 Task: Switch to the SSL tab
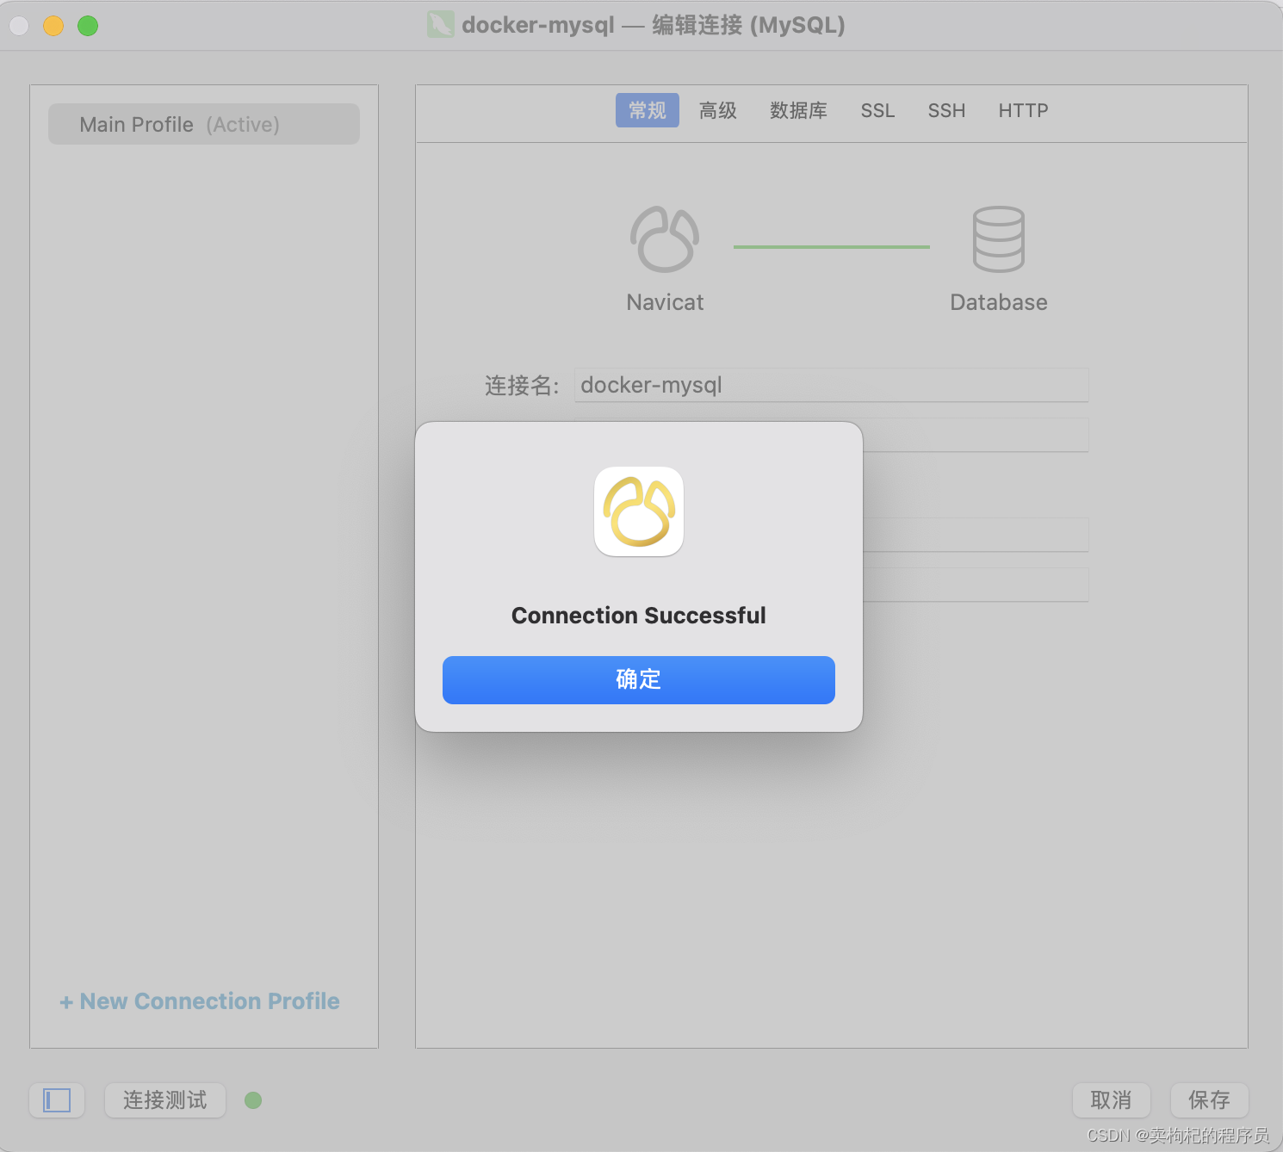877,110
